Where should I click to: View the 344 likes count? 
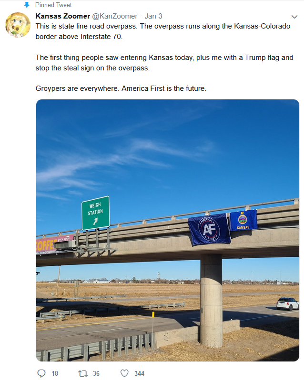point(140,373)
